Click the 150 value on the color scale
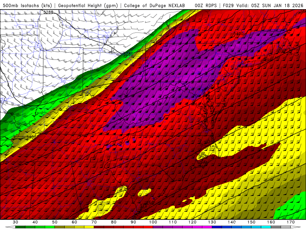 [x=251, y=222]
